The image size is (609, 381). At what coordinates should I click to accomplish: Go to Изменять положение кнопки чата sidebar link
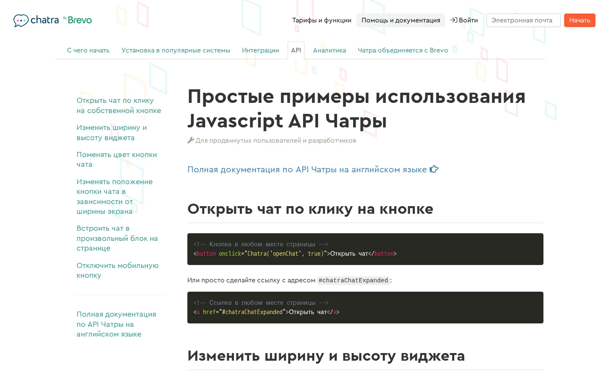tap(115, 196)
